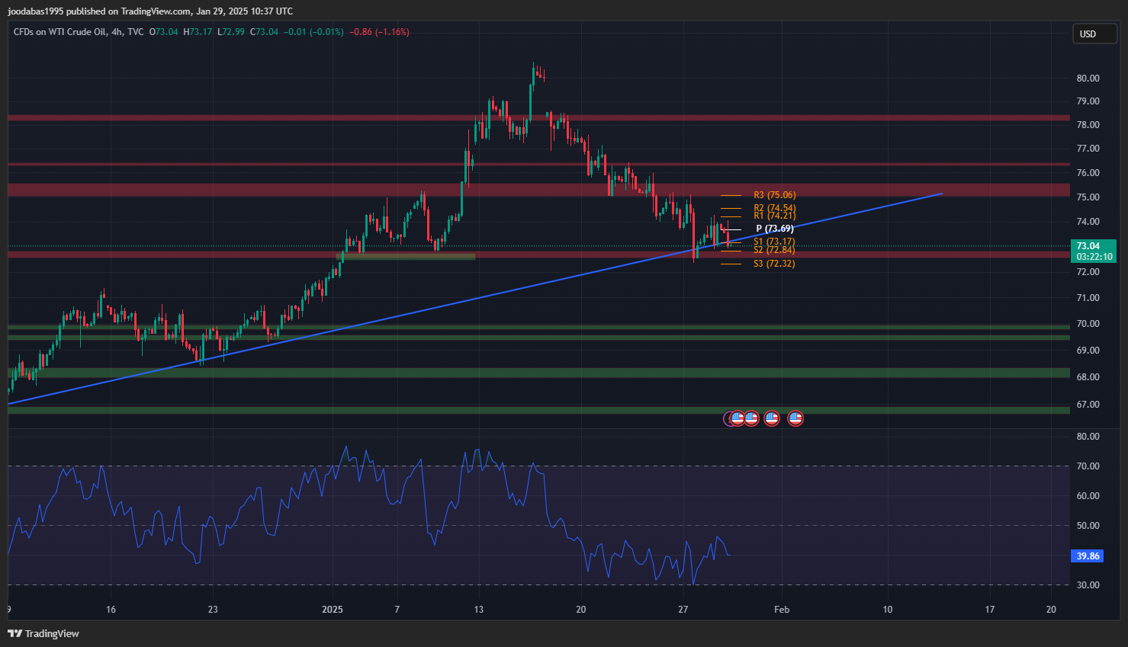Click the third US flag event icon
Viewport: 1128px width, 647px height.
[x=772, y=418]
